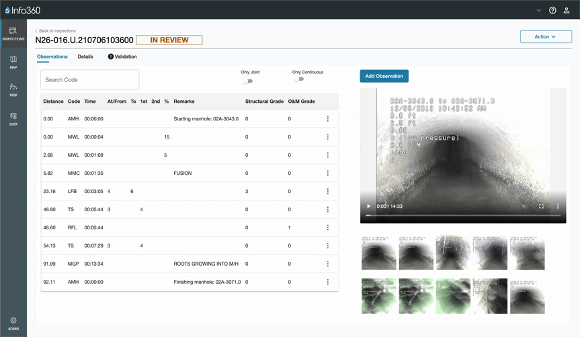Open the Data sidebar section

coord(13,119)
